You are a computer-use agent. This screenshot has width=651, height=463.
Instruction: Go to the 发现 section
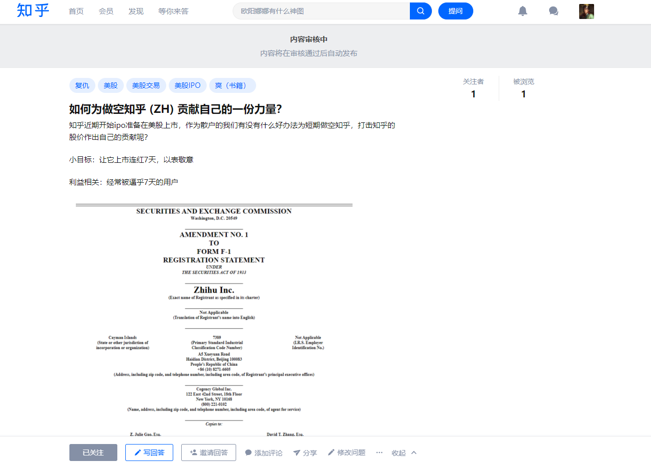coord(135,11)
